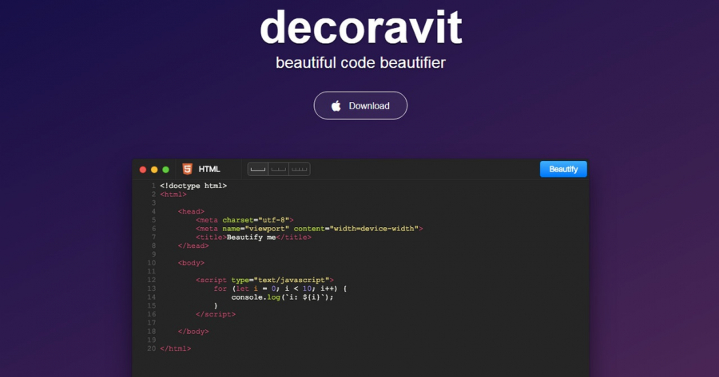Click the meta name="viewport" line
The height and width of the screenshot is (377, 719).
click(x=309, y=229)
